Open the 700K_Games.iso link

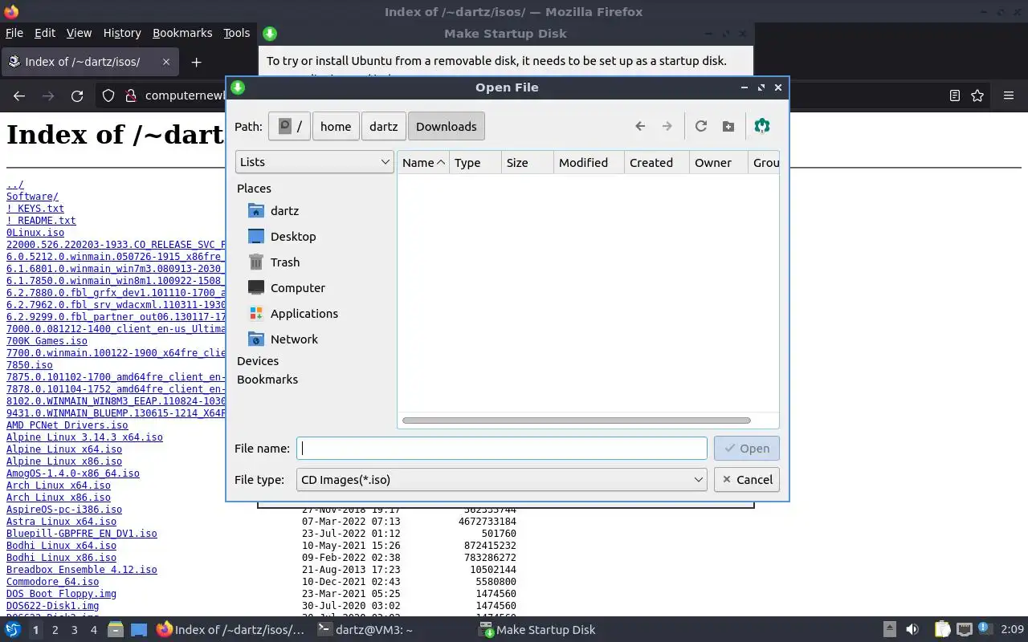[x=47, y=341]
